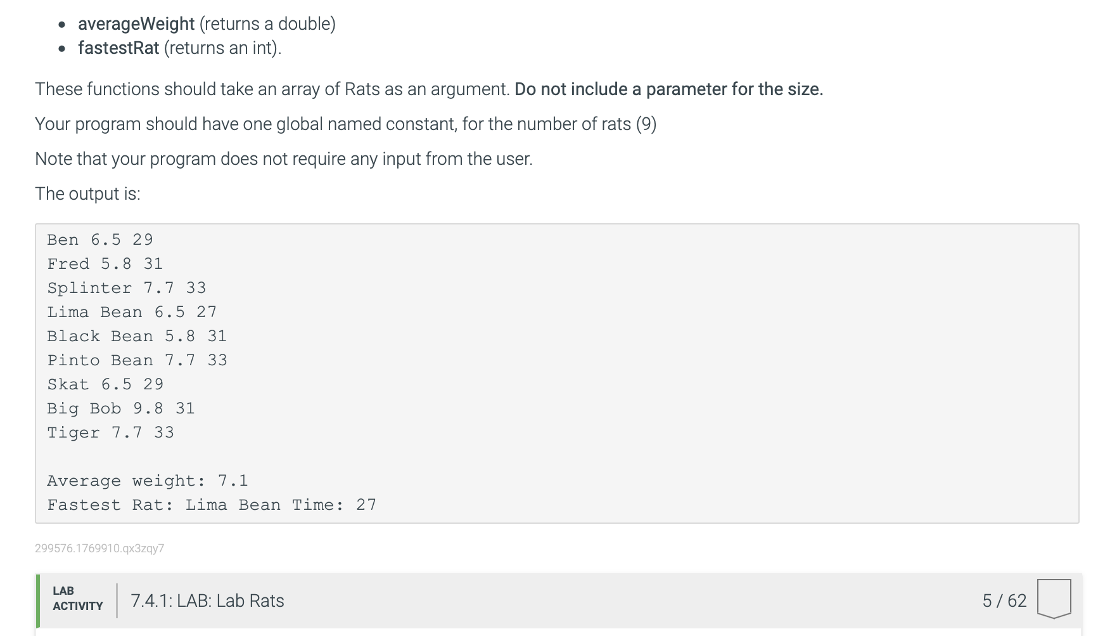Image resolution: width=1098 pixels, height=636 pixels.
Task: Click the LAB ACTIVITY label
Action: point(77,599)
